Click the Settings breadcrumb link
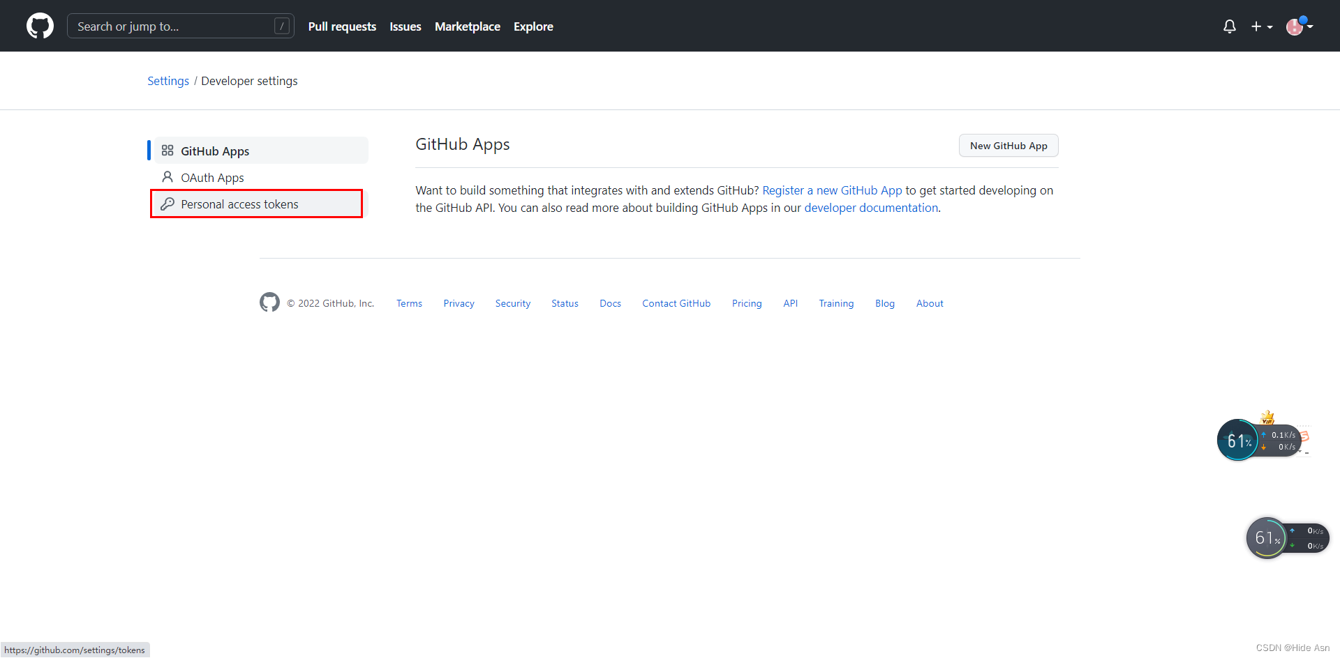The image size is (1340, 658). pyautogui.click(x=168, y=81)
